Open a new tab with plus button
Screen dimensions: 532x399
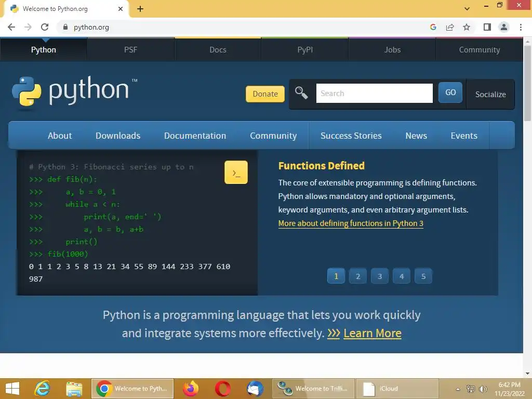pyautogui.click(x=140, y=9)
